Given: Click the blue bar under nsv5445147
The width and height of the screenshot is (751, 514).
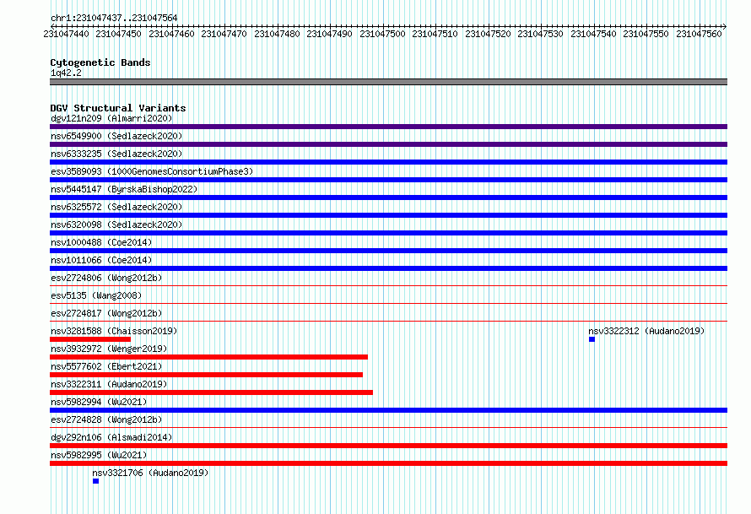Looking at the screenshot, I should [x=388, y=197].
